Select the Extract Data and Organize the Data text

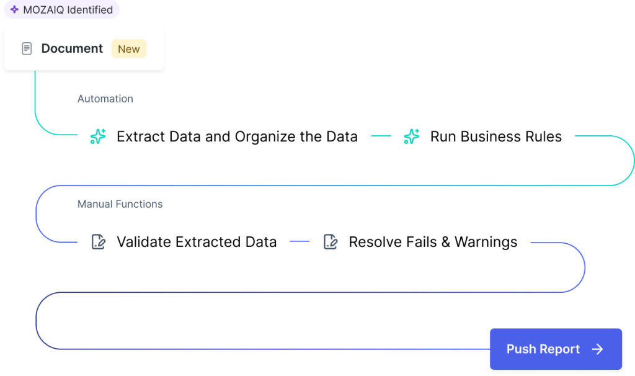pyautogui.click(x=237, y=137)
